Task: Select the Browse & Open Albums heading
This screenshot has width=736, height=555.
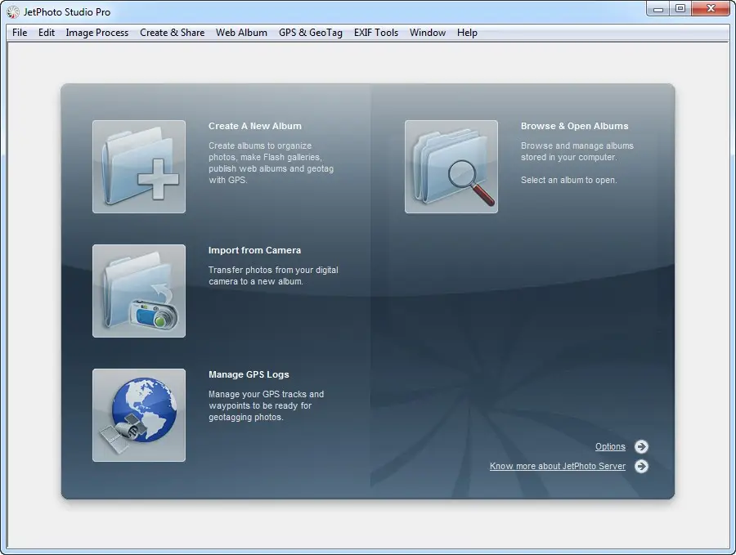Action: click(x=575, y=126)
